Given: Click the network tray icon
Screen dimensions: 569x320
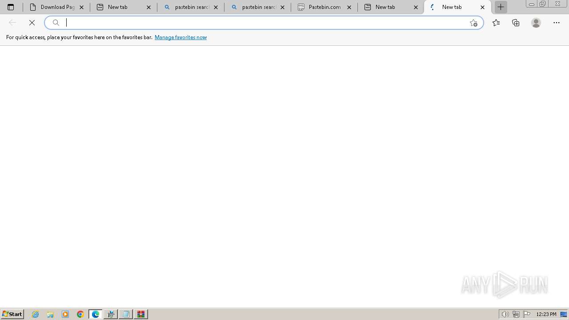Looking at the screenshot, I should (x=516, y=314).
